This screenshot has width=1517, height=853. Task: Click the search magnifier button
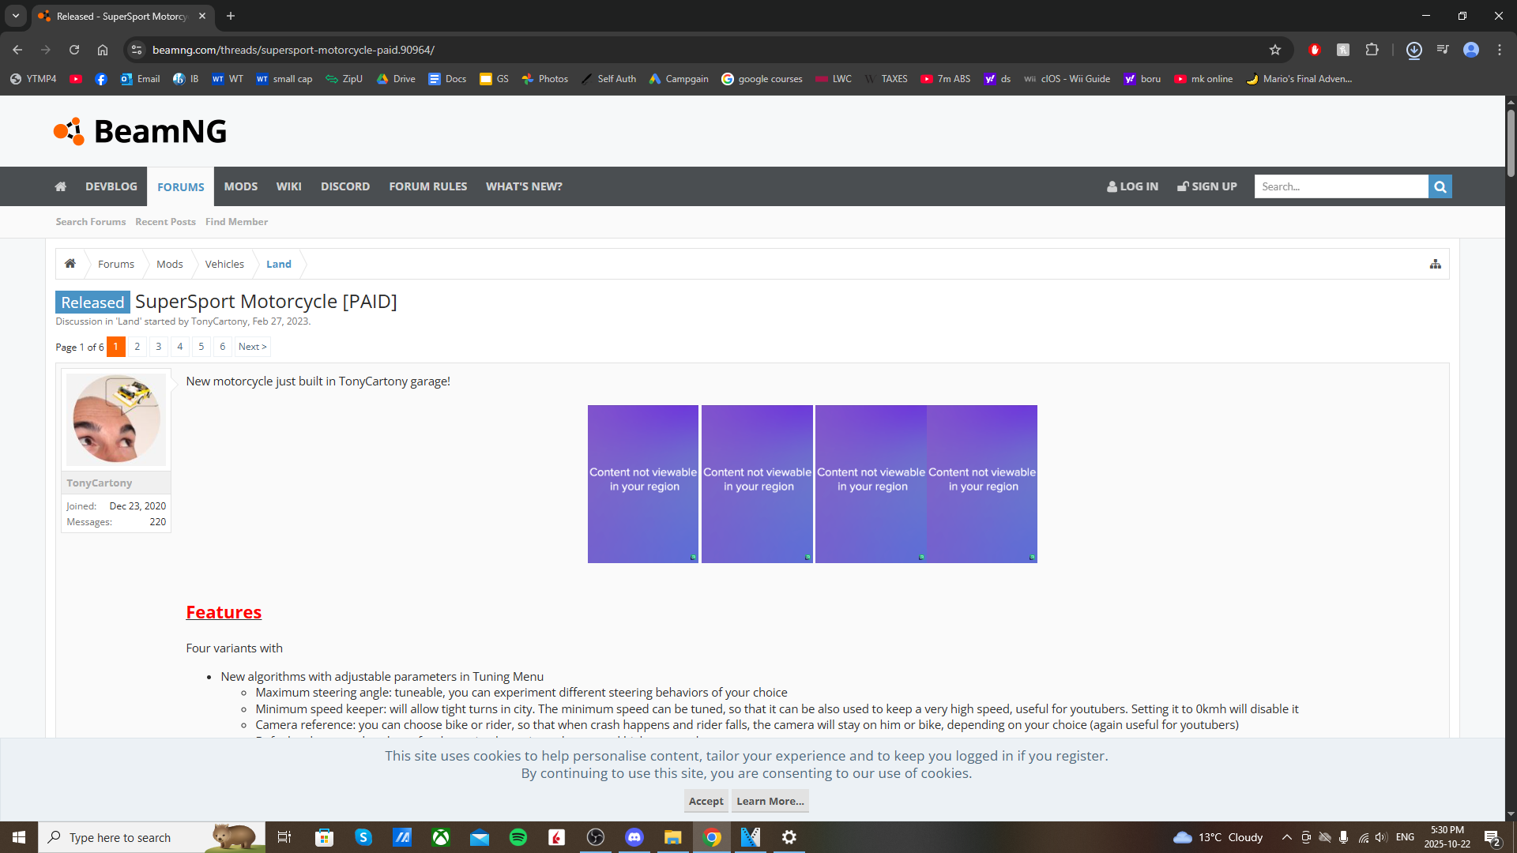[1440, 186]
